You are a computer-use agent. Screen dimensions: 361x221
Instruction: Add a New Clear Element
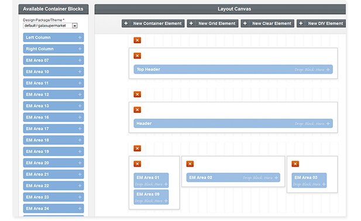click(x=267, y=23)
